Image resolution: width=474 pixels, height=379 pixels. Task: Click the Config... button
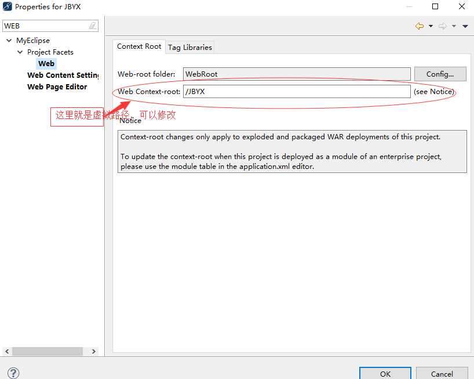coord(440,74)
